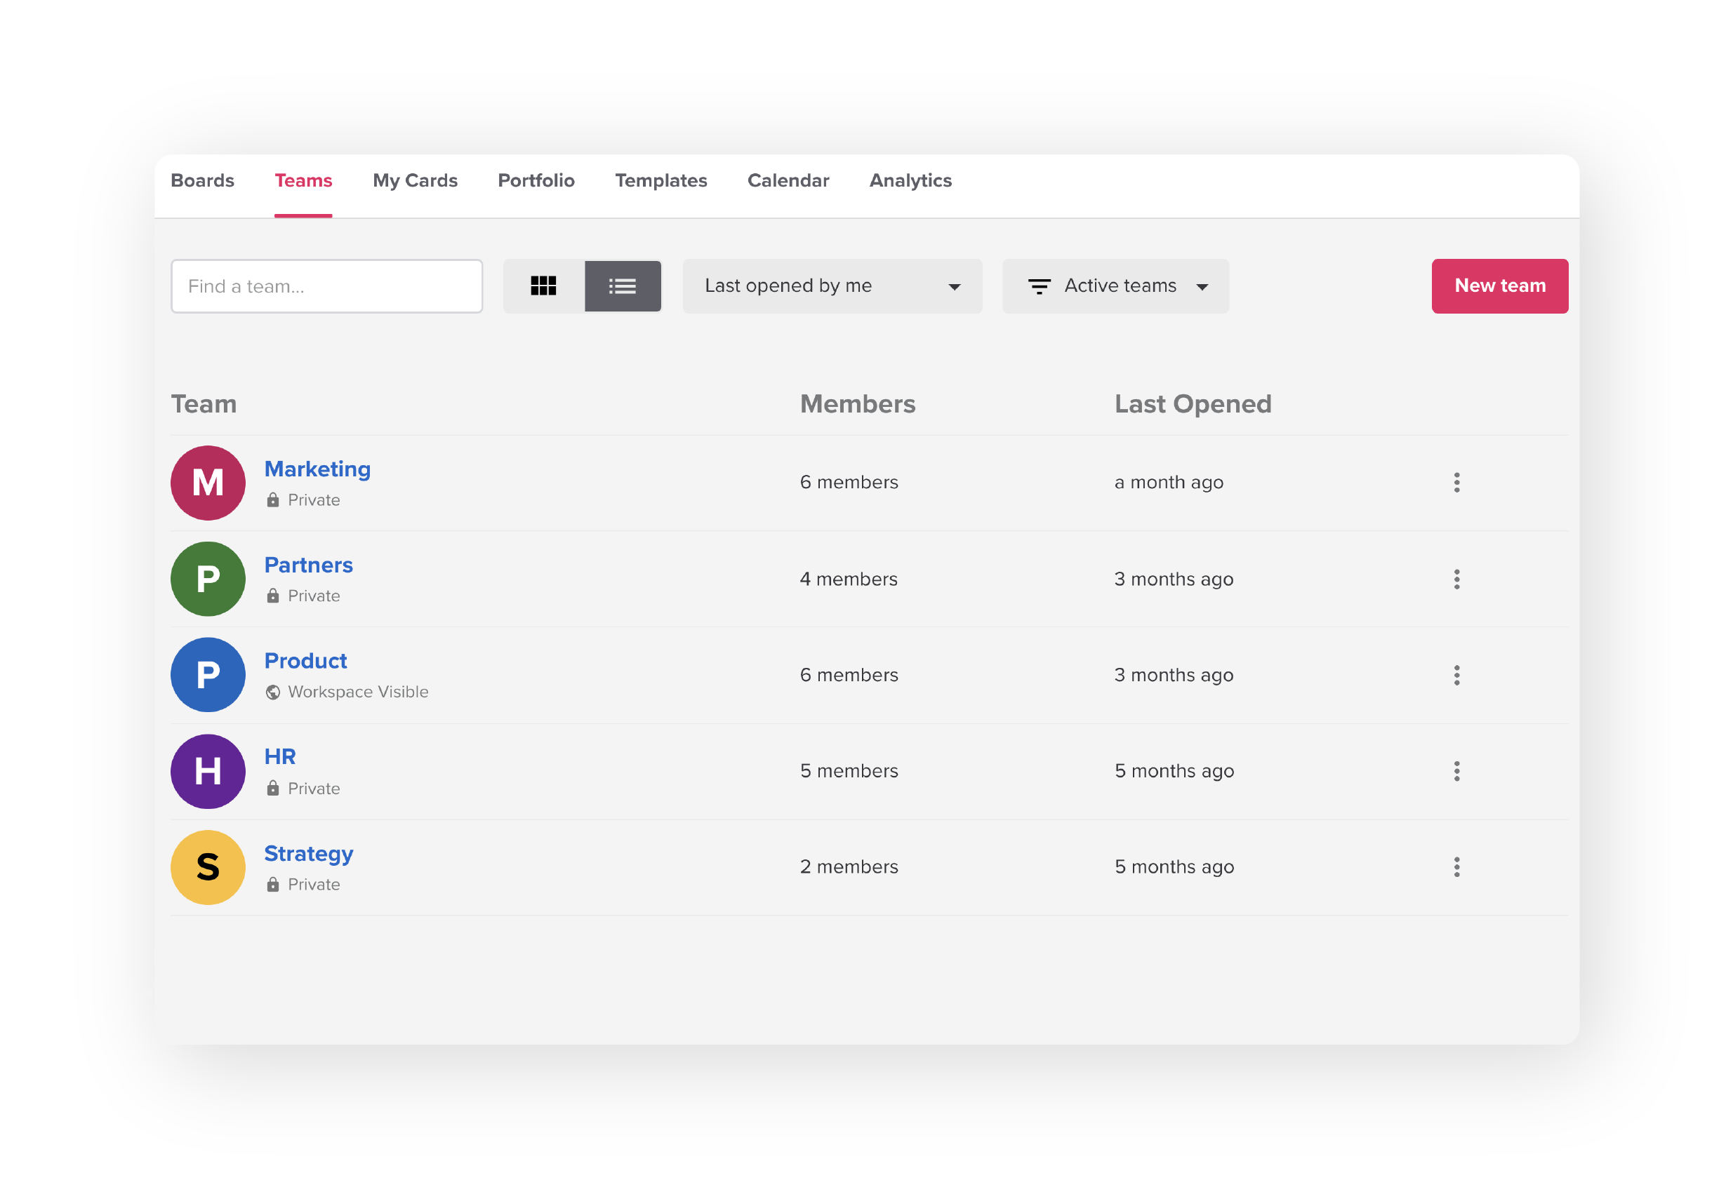Open Partners team three-dot menu

point(1456,579)
